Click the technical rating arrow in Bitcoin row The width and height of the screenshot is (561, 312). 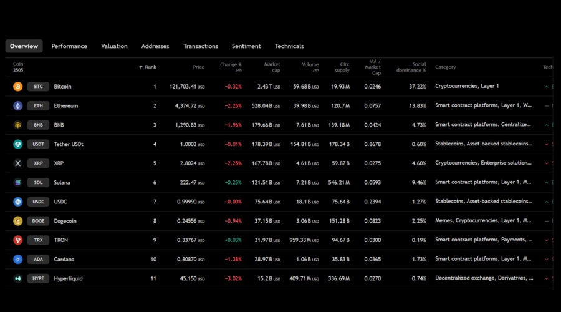547,87
